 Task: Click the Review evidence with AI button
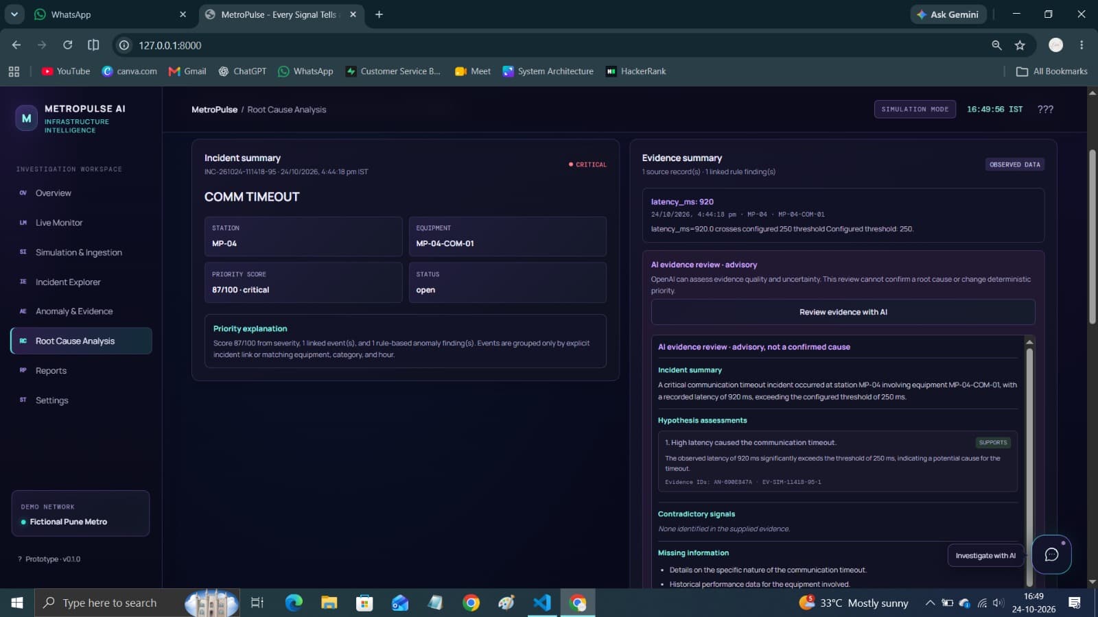(843, 312)
